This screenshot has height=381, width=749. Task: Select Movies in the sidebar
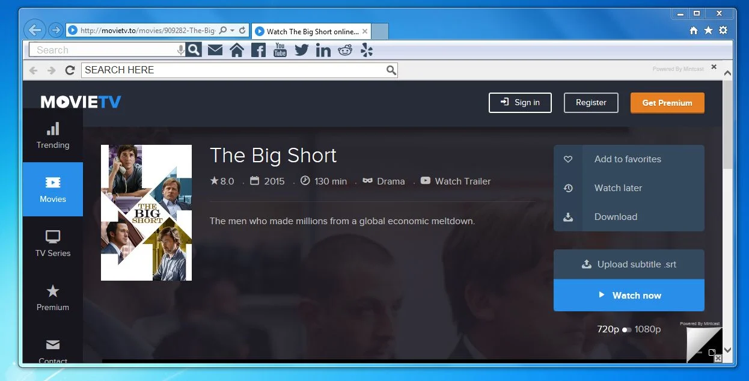(53, 189)
